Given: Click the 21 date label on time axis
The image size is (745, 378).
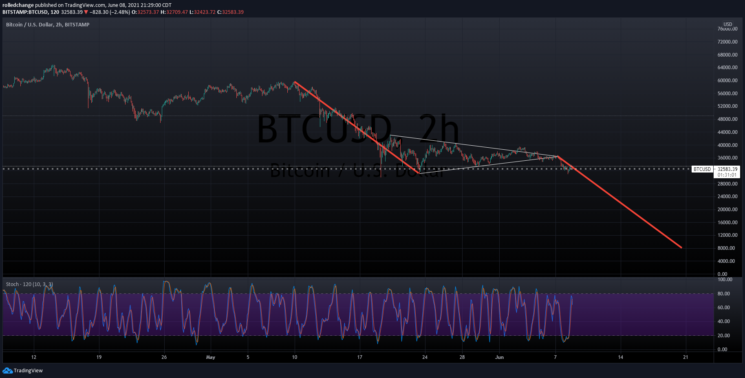Looking at the screenshot, I should coord(685,357).
